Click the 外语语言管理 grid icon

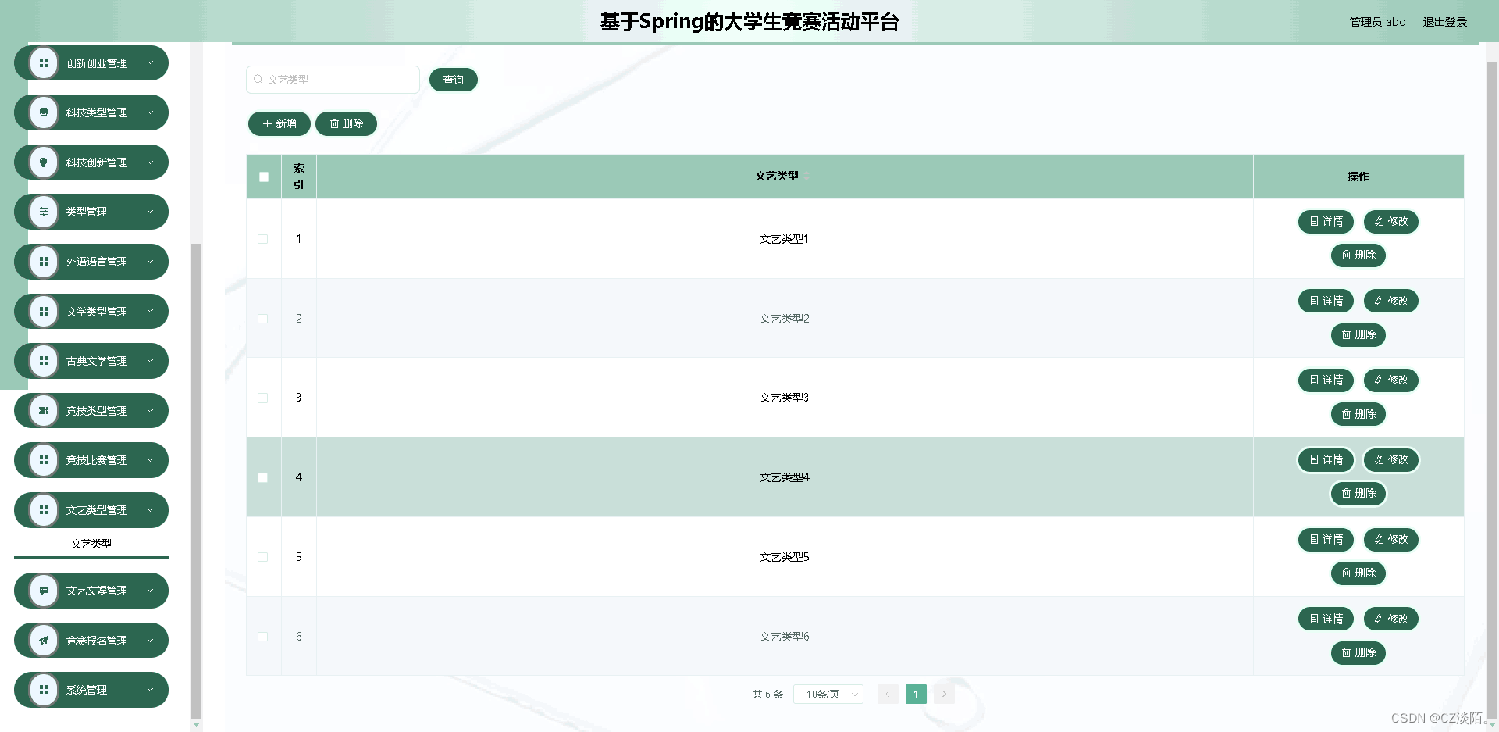pyautogui.click(x=44, y=262)
